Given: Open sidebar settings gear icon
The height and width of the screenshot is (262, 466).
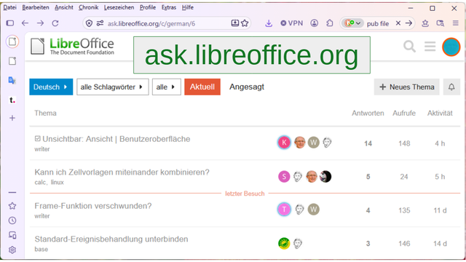Looking at the screenshot, I should (x=12, y=250).
